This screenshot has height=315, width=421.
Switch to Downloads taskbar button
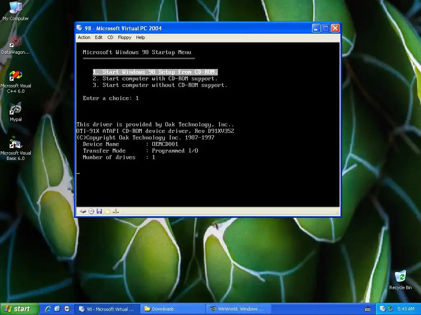[173, 309]
